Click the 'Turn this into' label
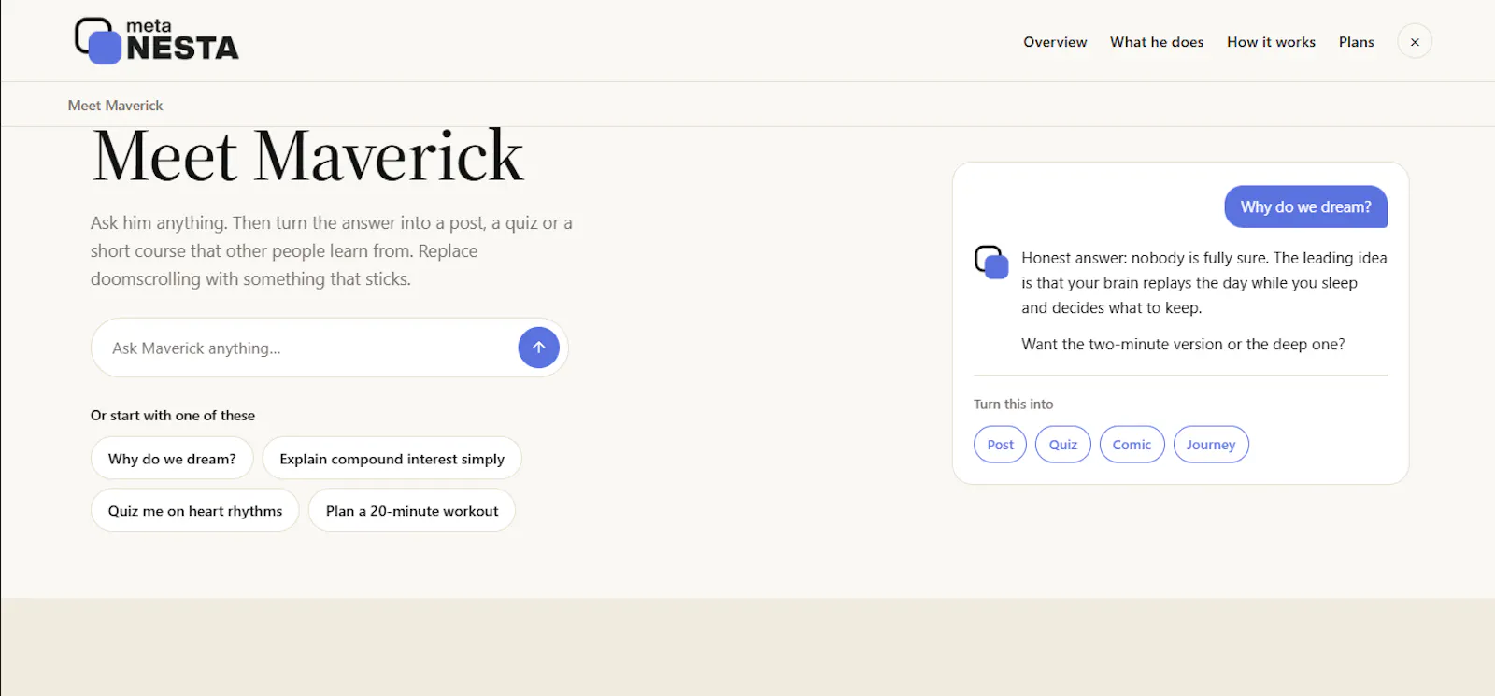The width and height of the screenshot is (1495, 696). (x=1013, y=404)
